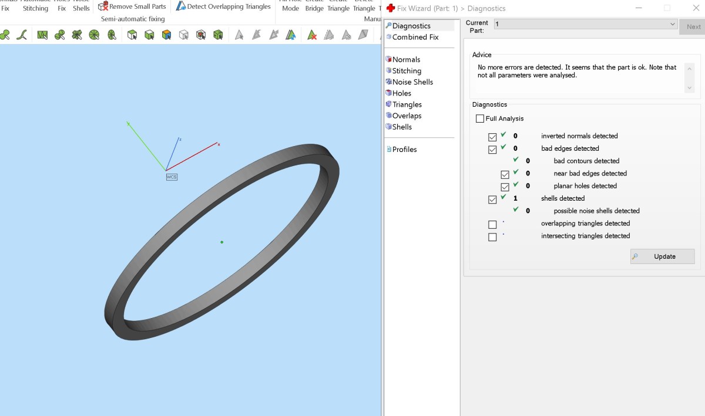The width and height of the screenshot is (705, 416).
Task: Click the Remove Small Parts icon
Action: 103,6
